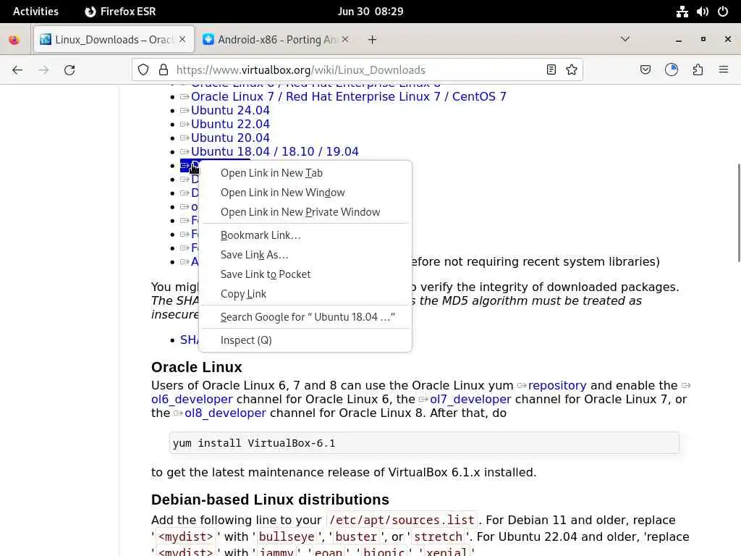The height and width of the screenshot is (556, 741).
Task: Open the Oracle Linux yum repository link
Action: pyautogui.click(x=557, y=385)
